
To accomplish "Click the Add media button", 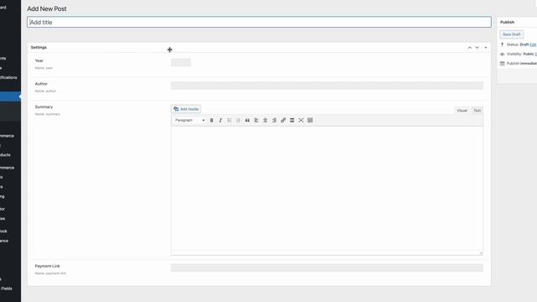I will (186, 109).
